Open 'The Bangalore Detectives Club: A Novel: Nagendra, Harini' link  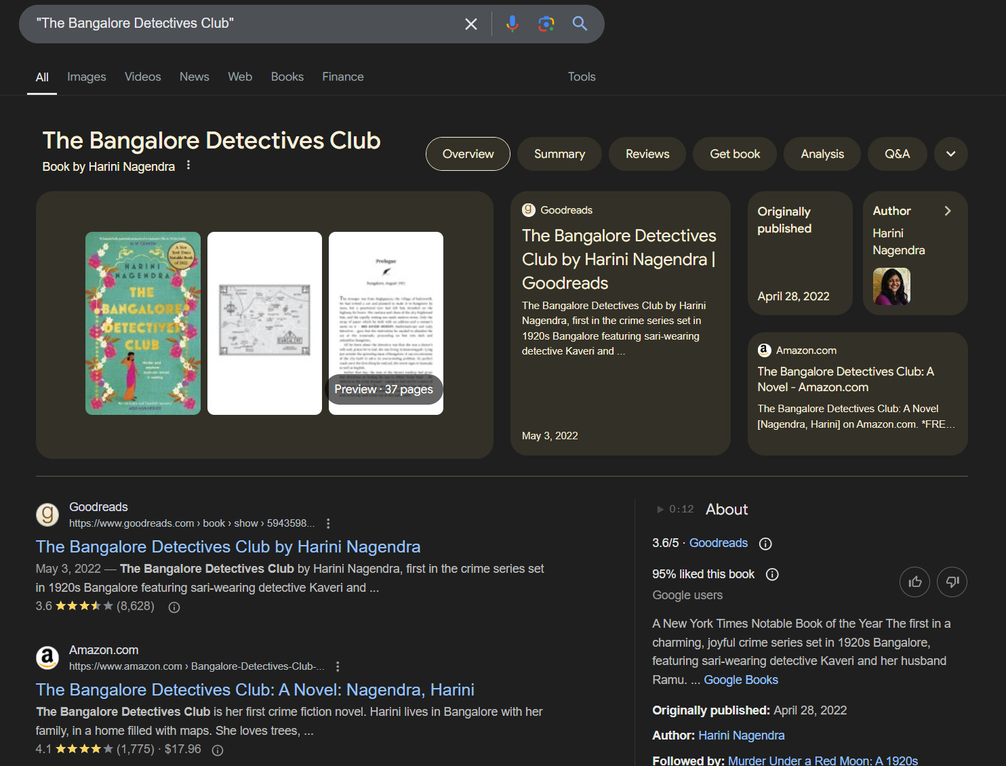[x=255, y=690]
